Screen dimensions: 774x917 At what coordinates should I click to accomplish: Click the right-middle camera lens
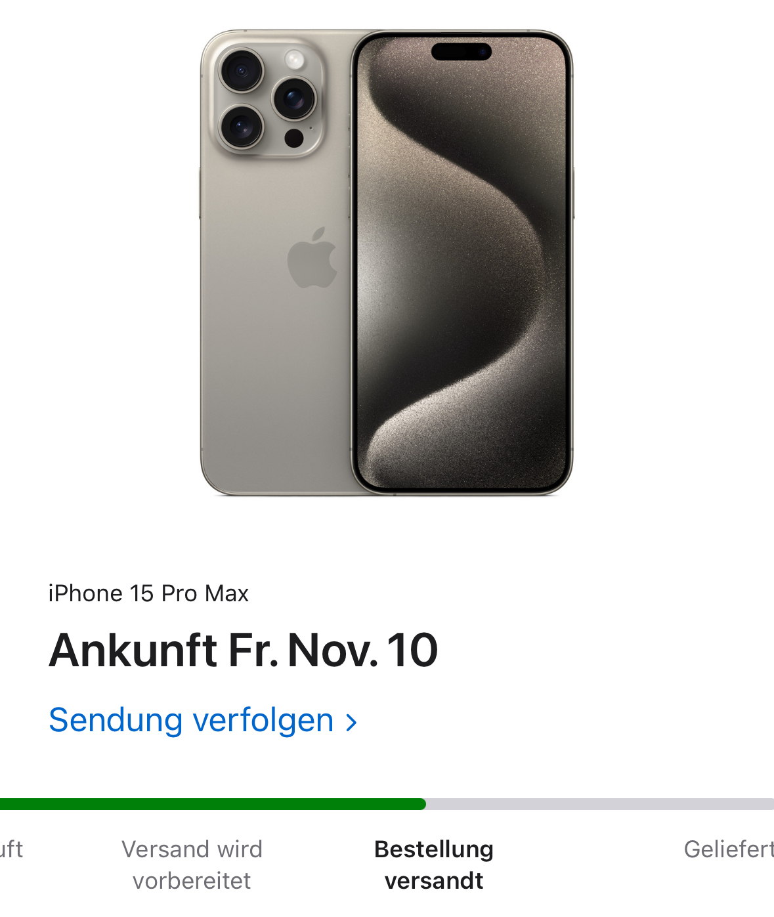(x=294, y=98)
